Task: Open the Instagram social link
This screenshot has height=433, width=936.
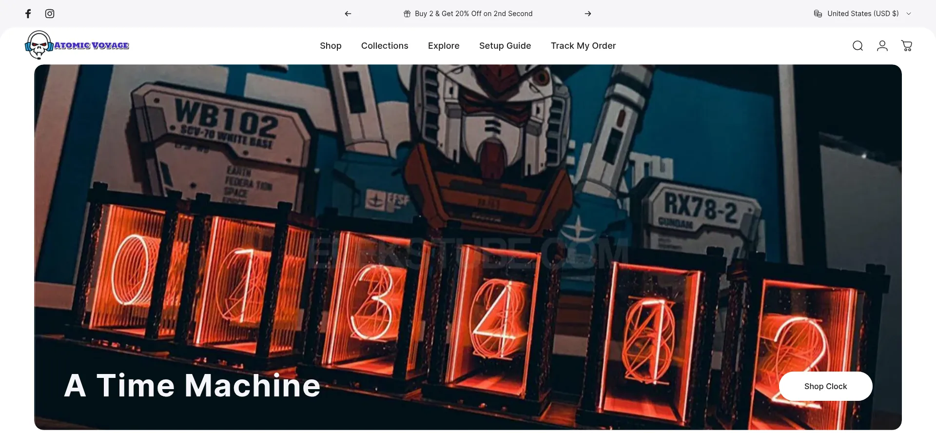Action: (x=50, y=14)
